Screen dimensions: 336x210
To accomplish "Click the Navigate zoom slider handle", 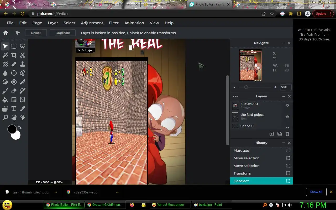I will [x=246, y=87].
